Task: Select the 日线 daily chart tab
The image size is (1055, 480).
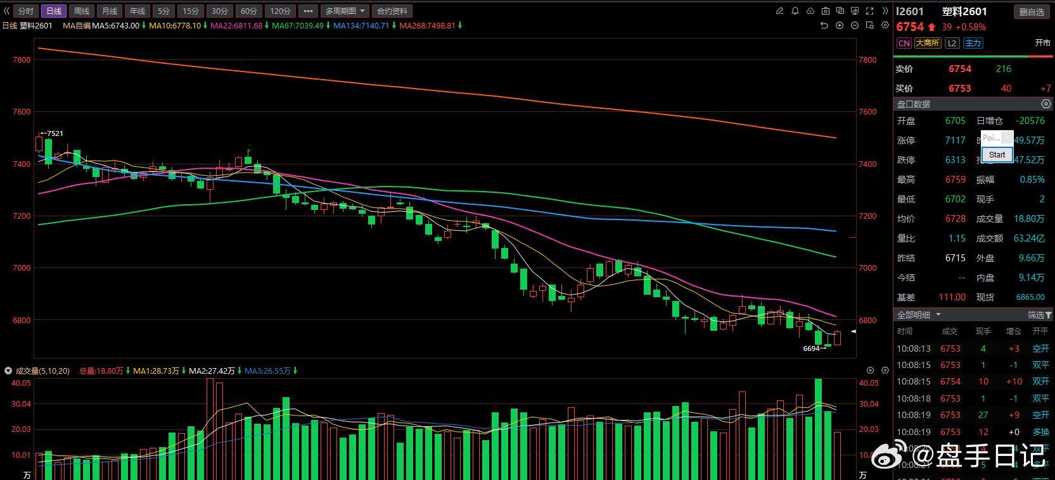Action: [x=54, y=11]
